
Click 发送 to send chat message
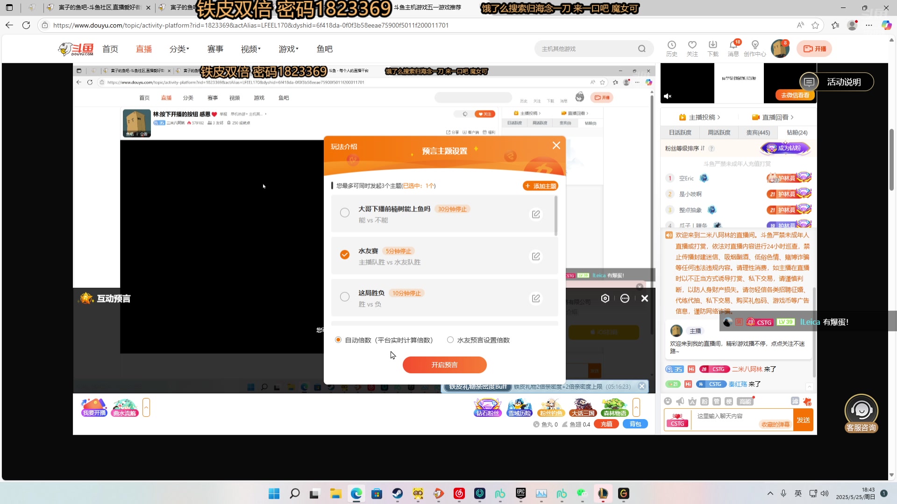[x=803, y=420]
